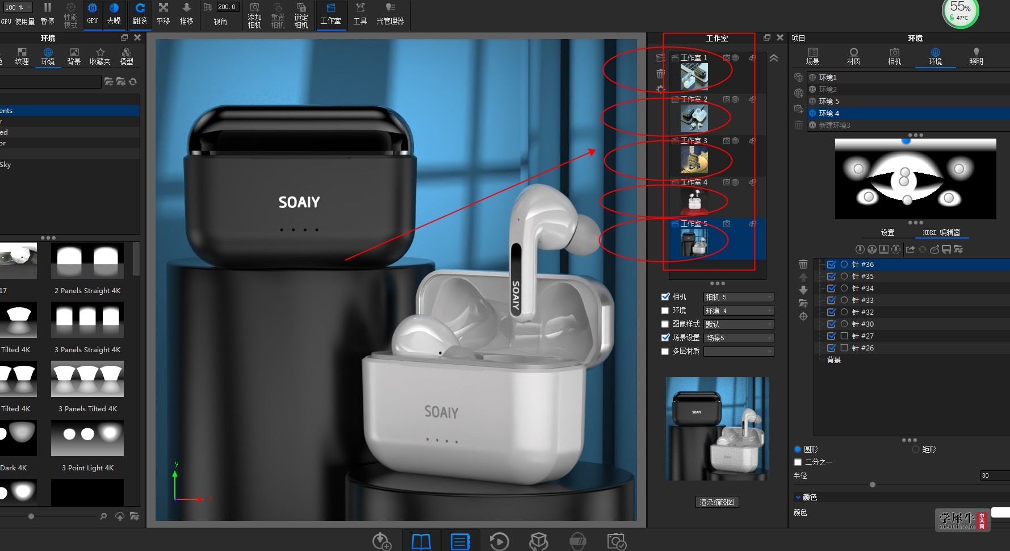Click the bottom-bar import icon

coord(382,542)
